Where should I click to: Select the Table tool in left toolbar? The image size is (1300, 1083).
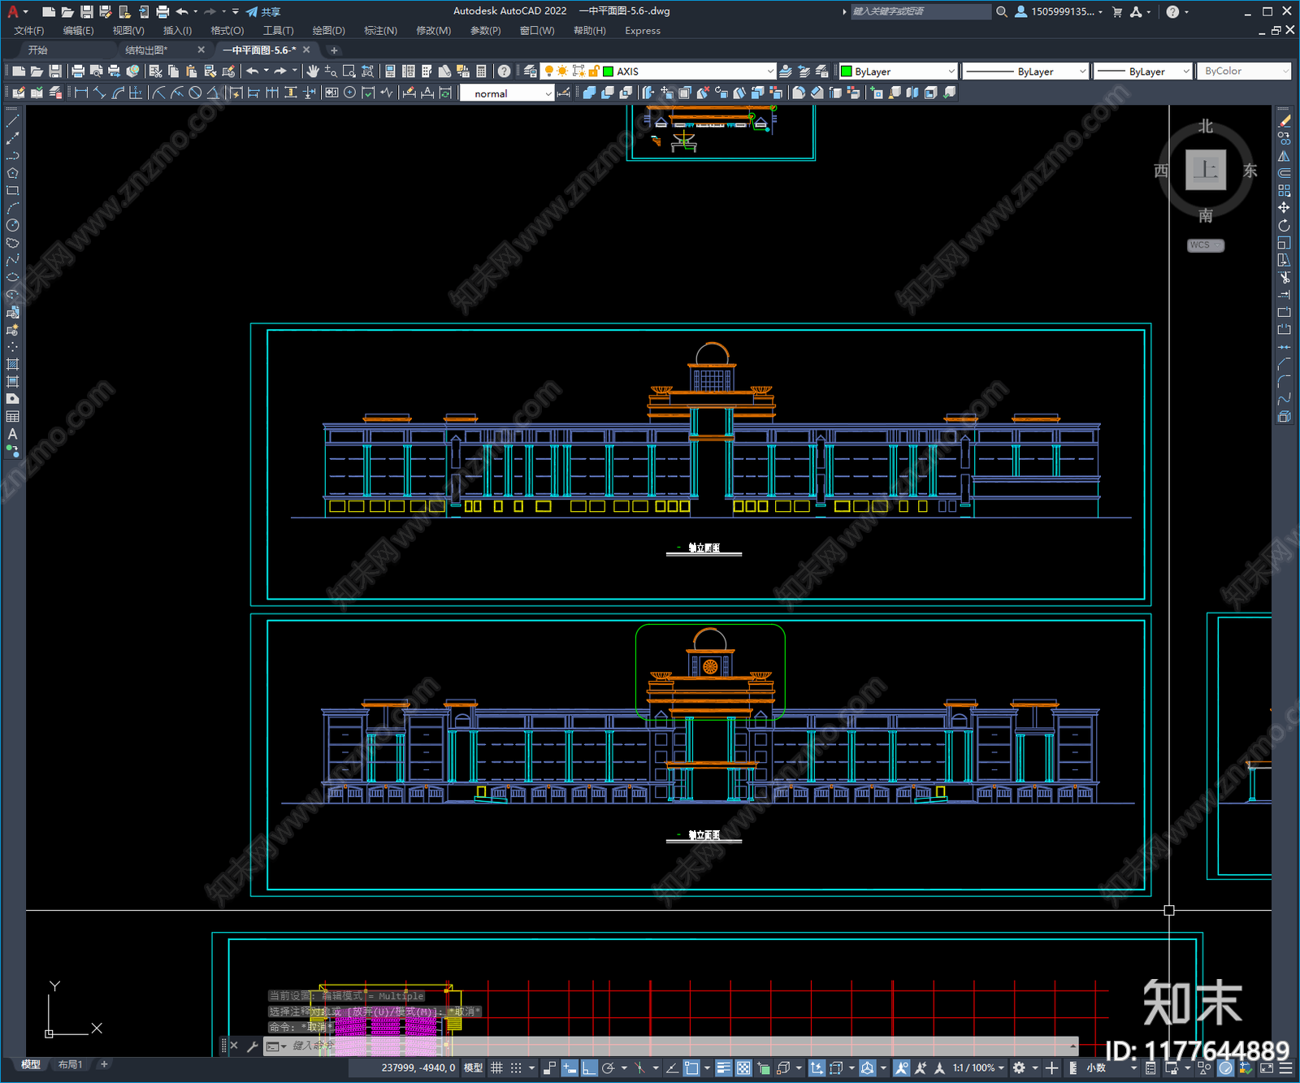12,417
